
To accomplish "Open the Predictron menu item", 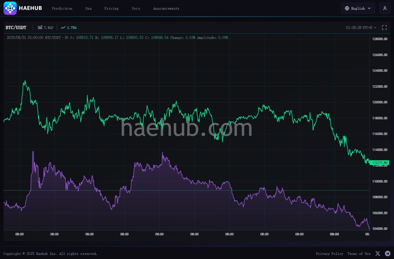I will (x=62, y=9).
